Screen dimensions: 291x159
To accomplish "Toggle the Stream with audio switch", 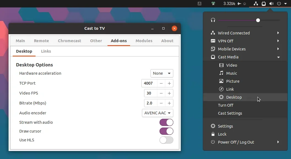I will click(x=166, y=122).
